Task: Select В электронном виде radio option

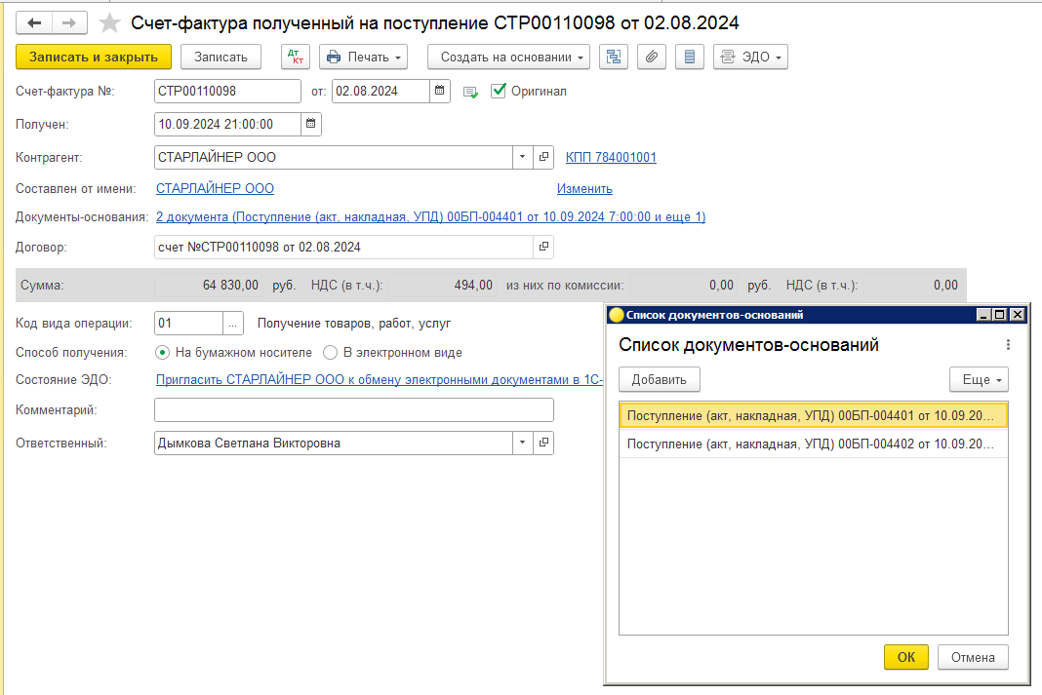Action: click(331, 353)
